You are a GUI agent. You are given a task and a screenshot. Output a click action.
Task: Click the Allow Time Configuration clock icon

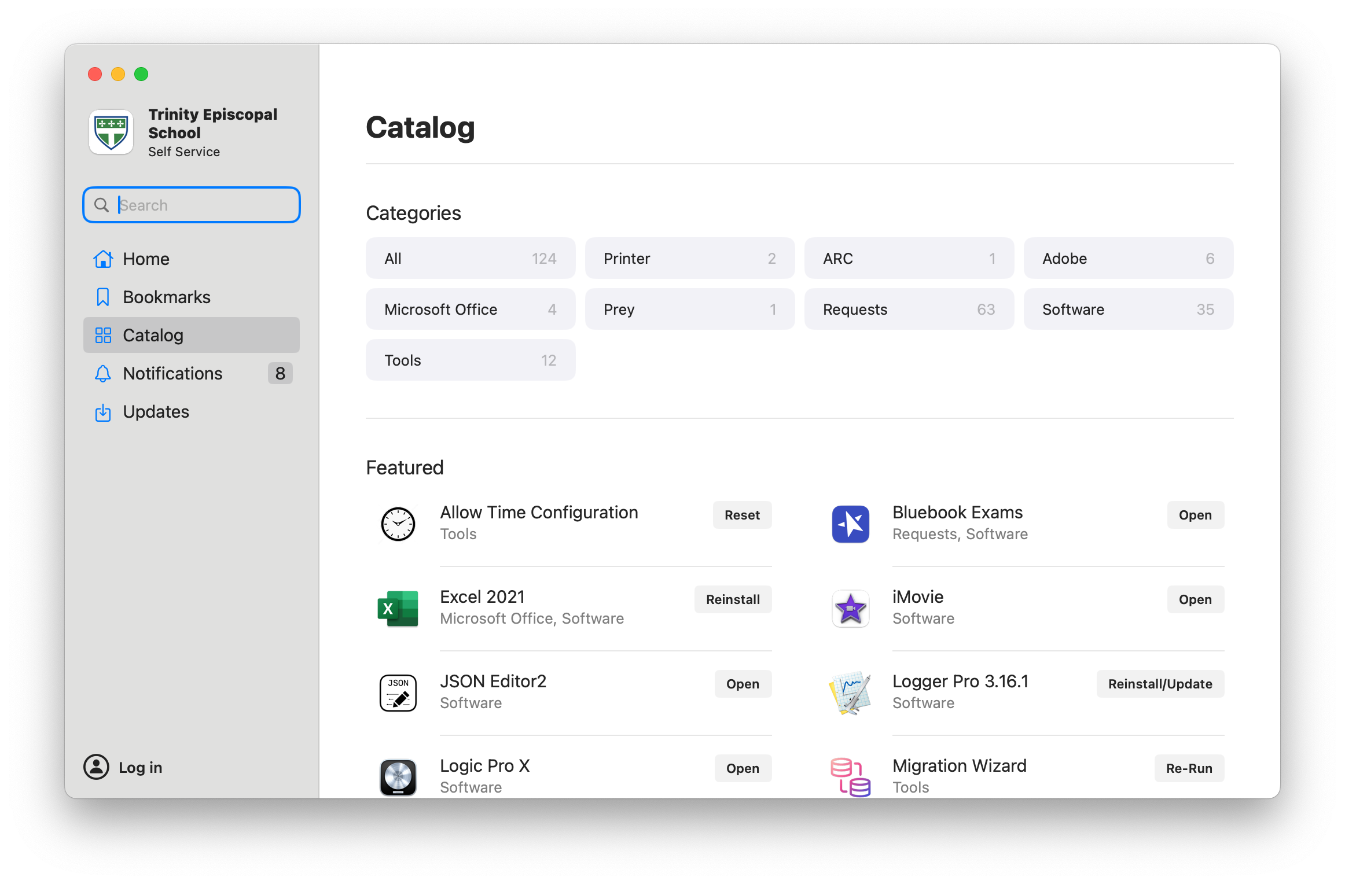pos(398,524)
